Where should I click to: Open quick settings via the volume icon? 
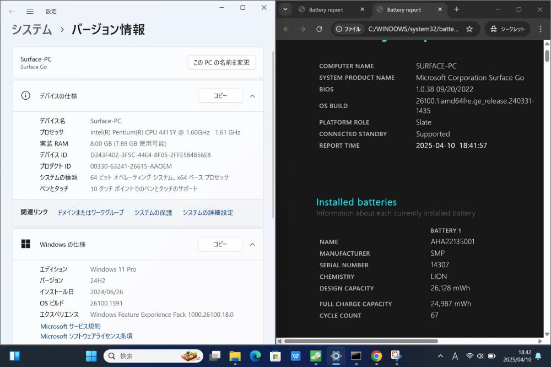(x=480, y=356)
